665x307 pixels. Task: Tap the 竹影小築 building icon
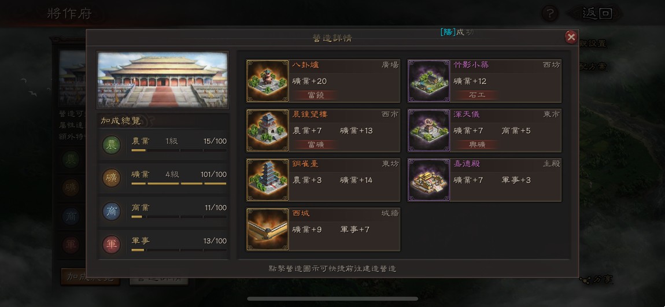coord(428,81)
